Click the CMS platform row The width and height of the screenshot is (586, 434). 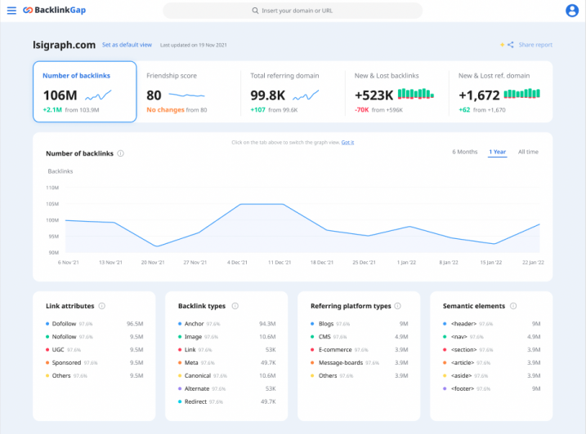pyautogui.click(x=359, y=337)
